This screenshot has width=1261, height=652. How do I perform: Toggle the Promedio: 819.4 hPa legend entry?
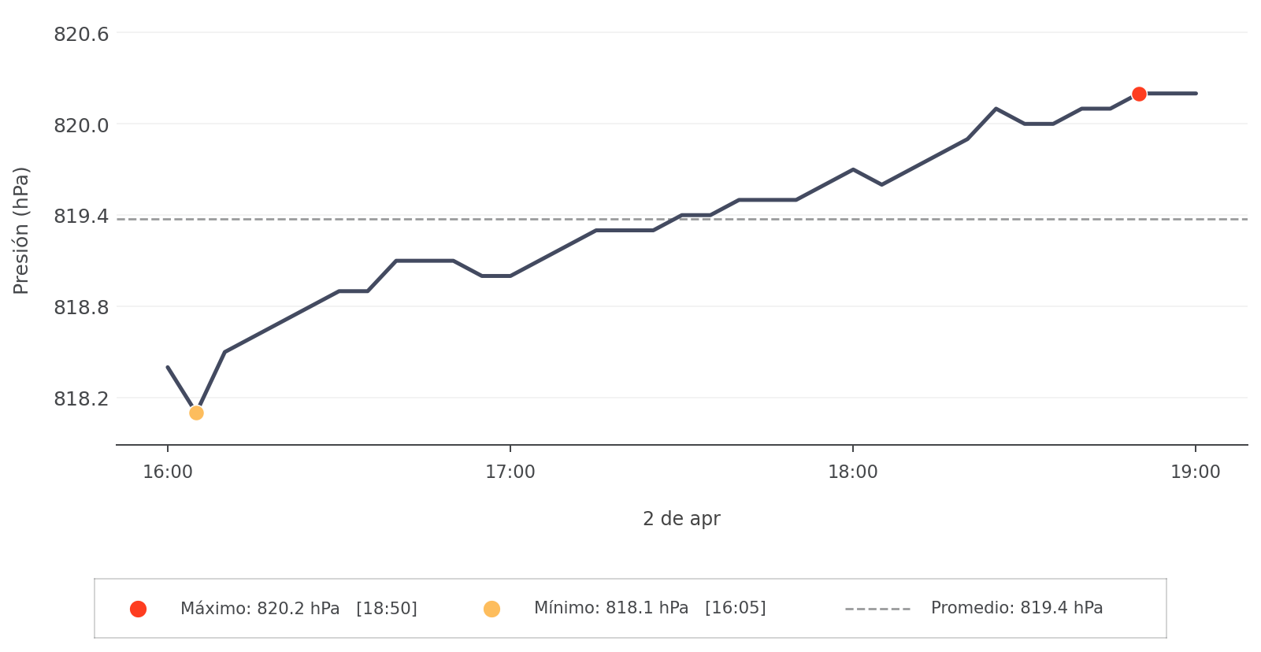point(1016,609)
